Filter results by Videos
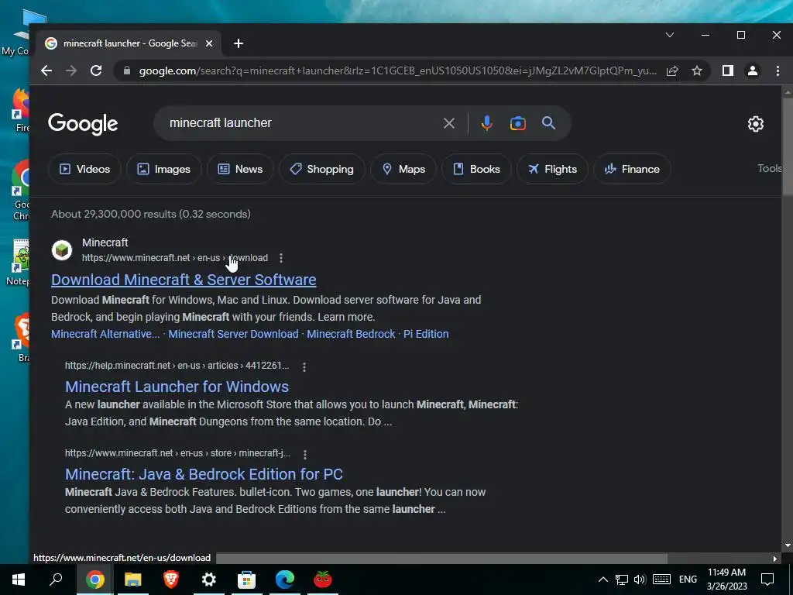Screen dimensions: 793x595 pyautogui.click(x=84, y=169)
